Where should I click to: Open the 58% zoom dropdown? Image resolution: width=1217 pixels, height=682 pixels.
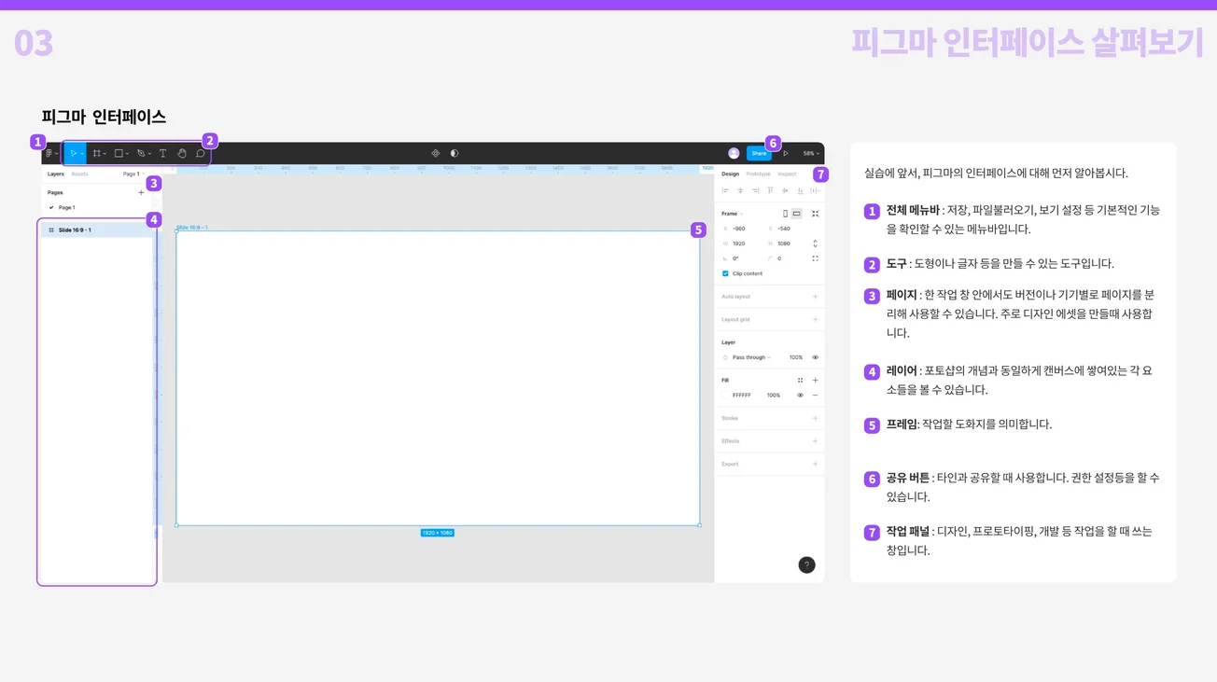point(811,153)
